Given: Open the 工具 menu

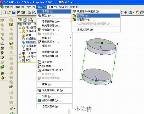Looking at the screenshot, I should coord(52,7).
